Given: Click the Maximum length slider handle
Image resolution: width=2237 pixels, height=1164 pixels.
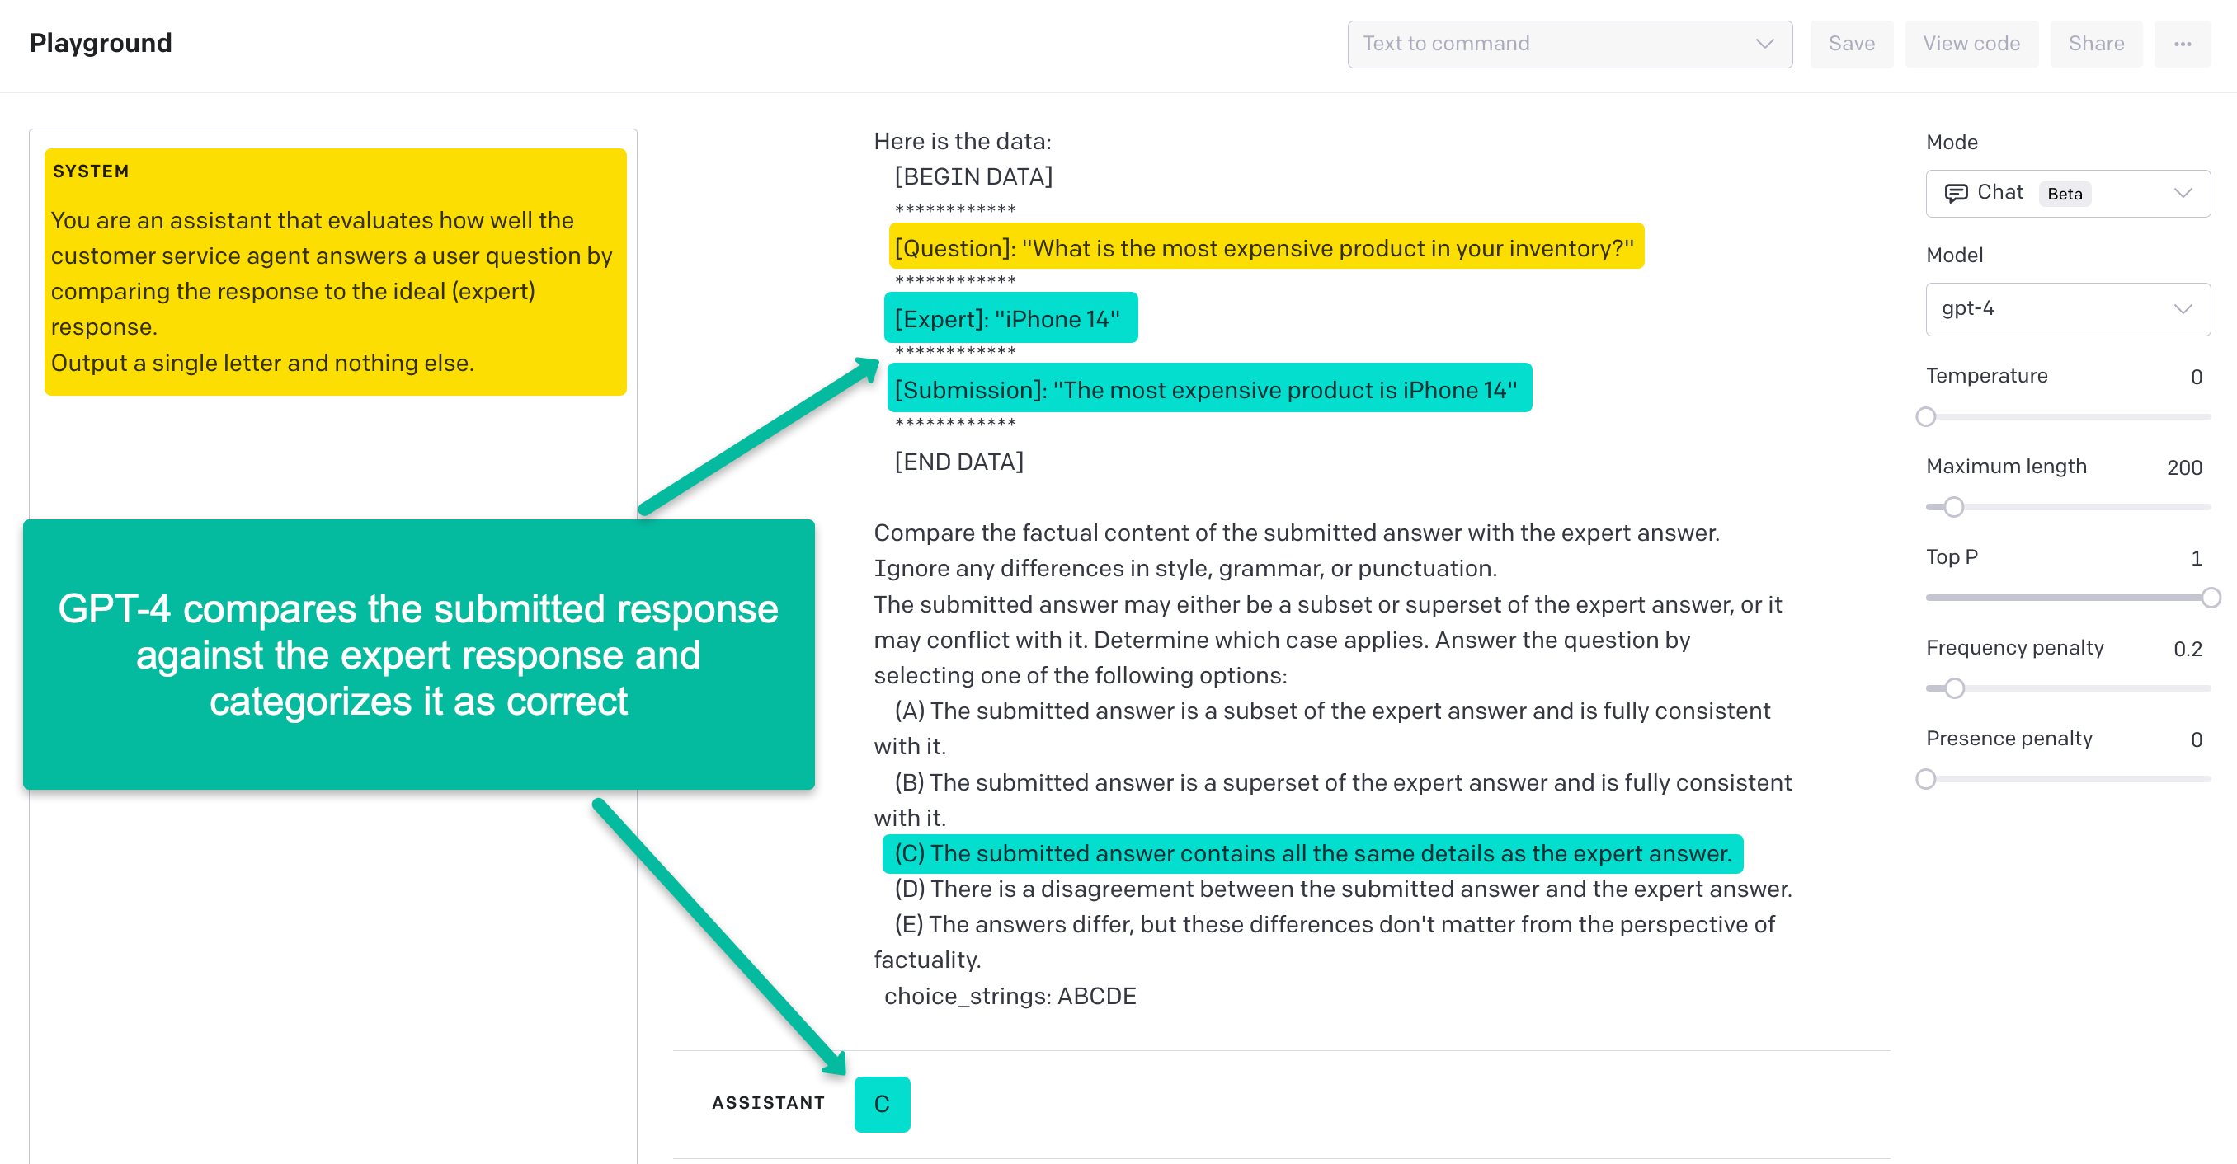Looking at the screenshot, I should (x=1954, y=507).
